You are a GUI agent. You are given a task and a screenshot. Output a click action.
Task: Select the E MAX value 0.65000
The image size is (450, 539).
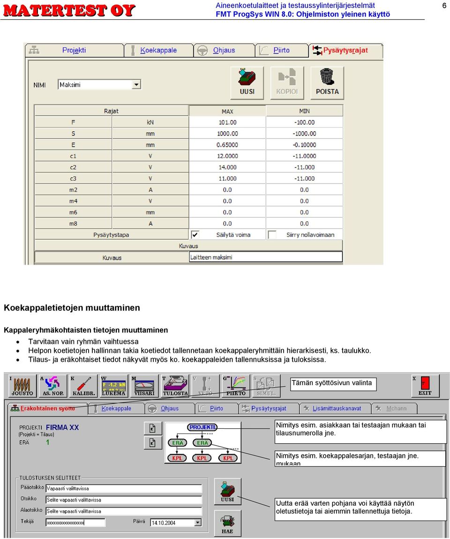click(227, 145)
